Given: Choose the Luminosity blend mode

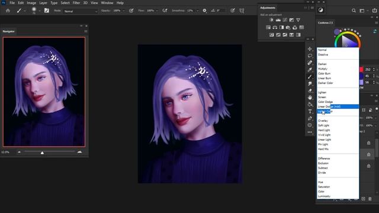Looking at the screenshot, I should 338,196.
